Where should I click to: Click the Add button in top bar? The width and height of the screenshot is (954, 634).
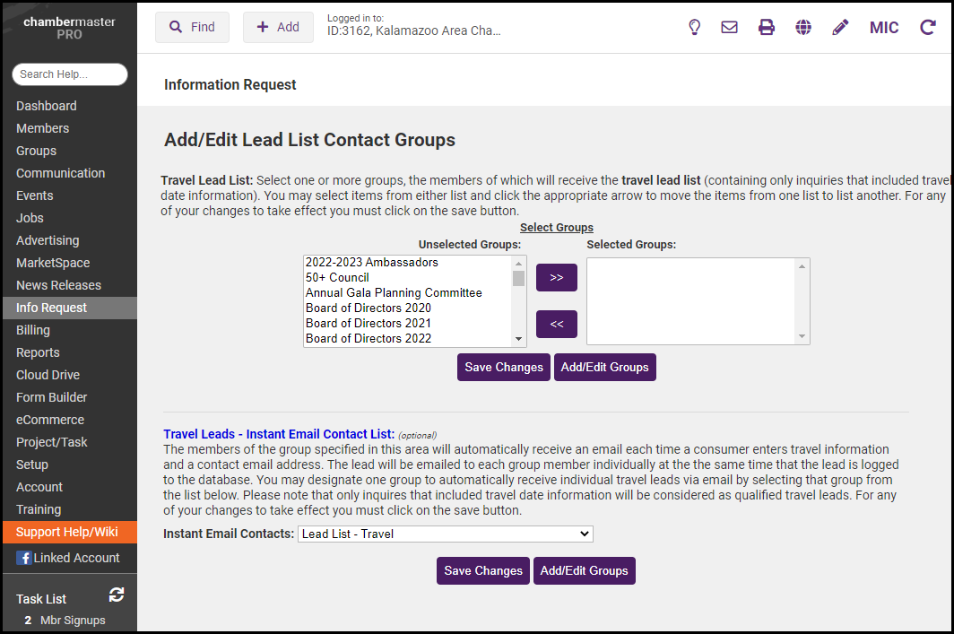278,27
